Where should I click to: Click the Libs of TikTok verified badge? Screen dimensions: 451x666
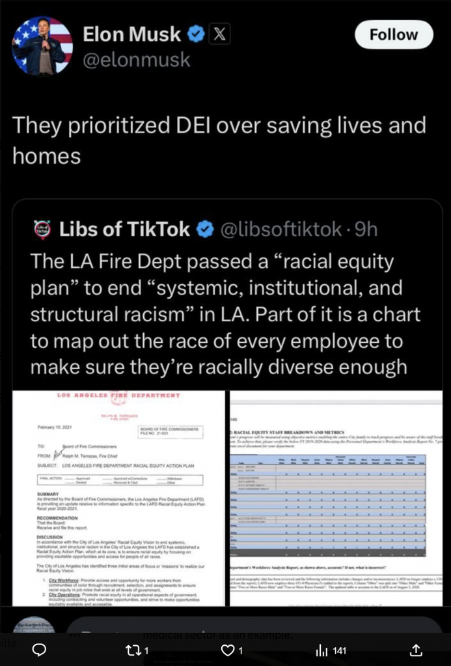tap(205, 230)
